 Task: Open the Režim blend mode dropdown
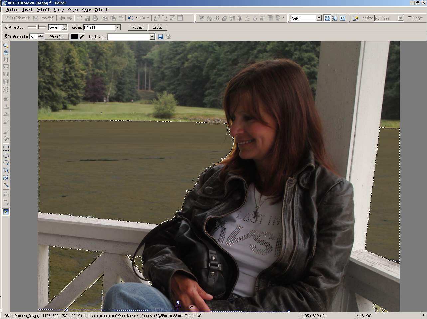tap(118, 27)
